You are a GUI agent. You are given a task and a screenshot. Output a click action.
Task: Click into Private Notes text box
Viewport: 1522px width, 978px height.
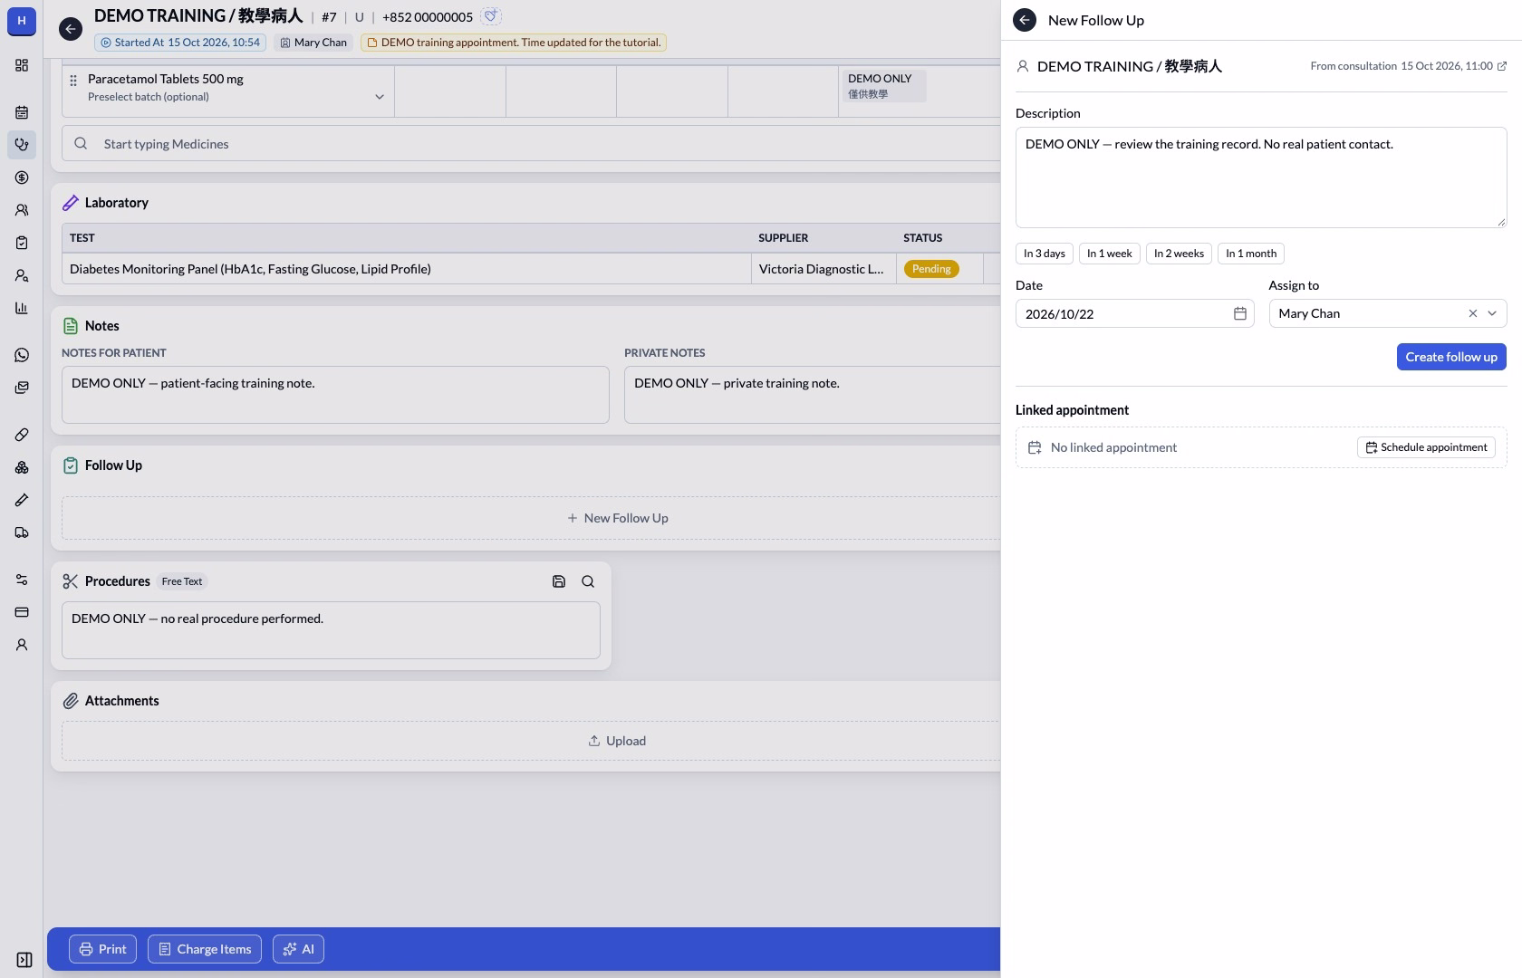[x=812, y=395]
